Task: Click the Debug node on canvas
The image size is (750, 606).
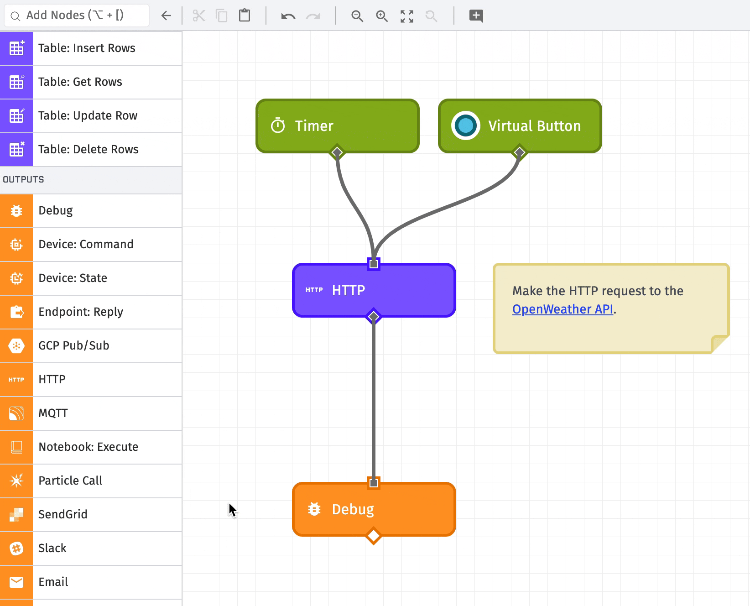Action: point(374,509)
